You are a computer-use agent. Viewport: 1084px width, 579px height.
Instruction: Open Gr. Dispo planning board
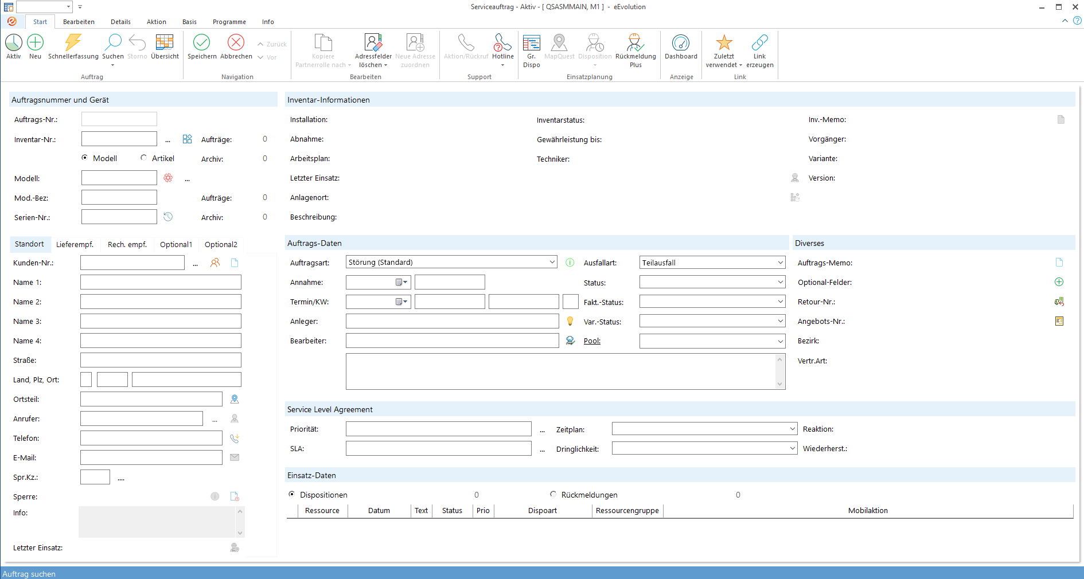point(532,42)
